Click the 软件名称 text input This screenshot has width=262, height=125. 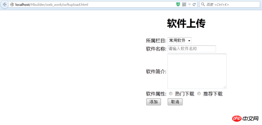tap(192, 49)
